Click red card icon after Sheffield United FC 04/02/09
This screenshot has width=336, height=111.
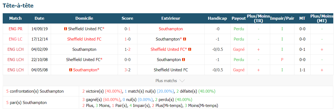coord(190,49)
